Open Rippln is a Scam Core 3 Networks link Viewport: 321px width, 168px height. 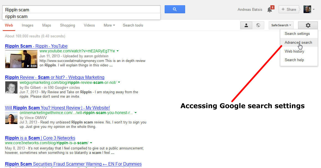pyautogui.click(x=40, y=138)
